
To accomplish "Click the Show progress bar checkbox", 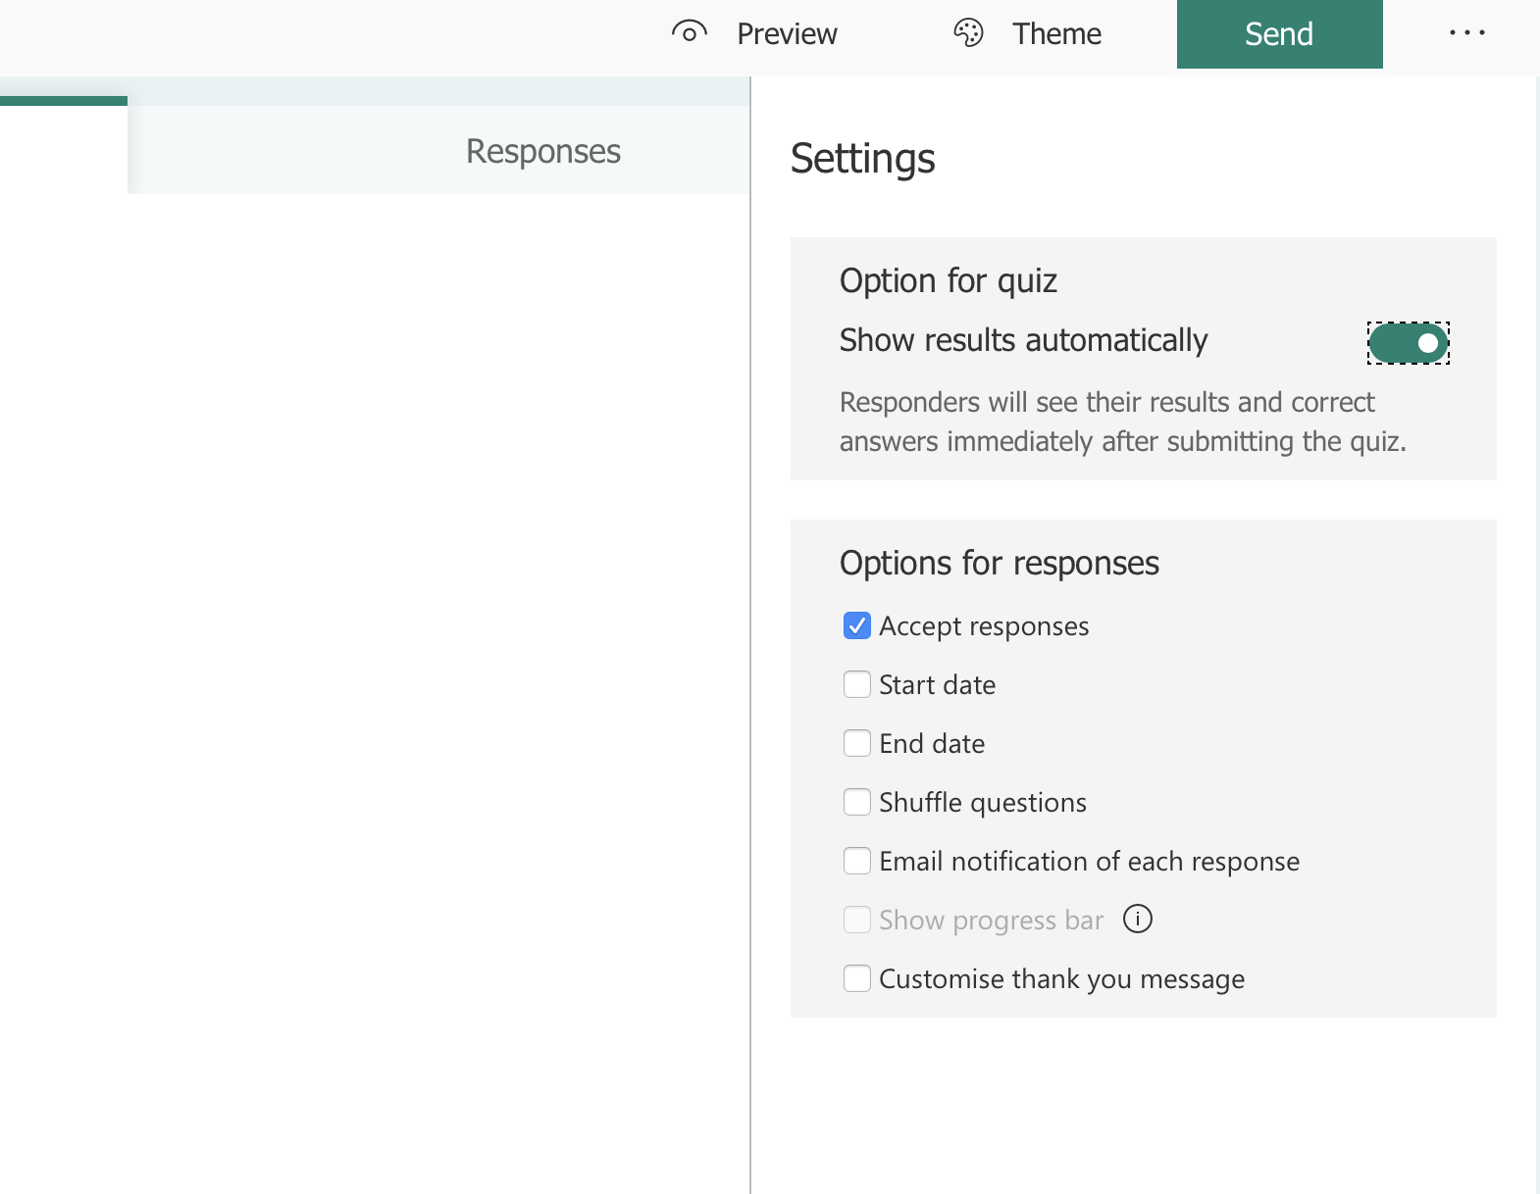I will pos(856,920).
